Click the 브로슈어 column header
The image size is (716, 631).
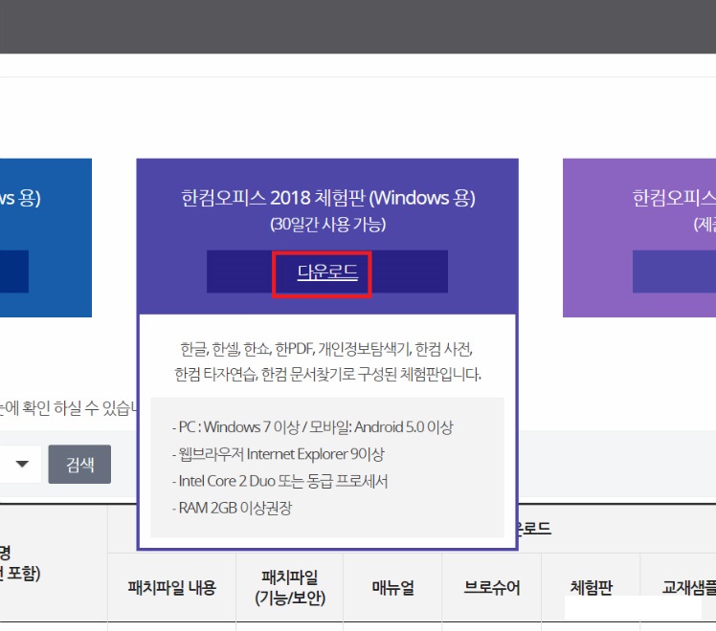[x=492, y=587]
